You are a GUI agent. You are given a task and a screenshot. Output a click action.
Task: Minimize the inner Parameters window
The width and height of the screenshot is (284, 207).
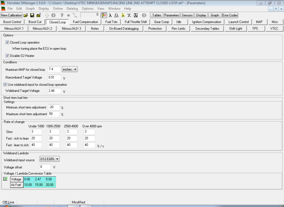click(x=270, y=9)
